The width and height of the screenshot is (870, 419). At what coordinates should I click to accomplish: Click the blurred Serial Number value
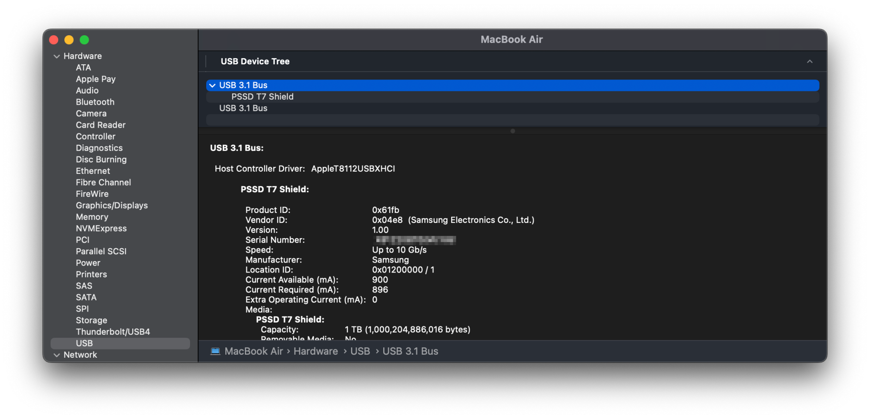coord(415,240)
